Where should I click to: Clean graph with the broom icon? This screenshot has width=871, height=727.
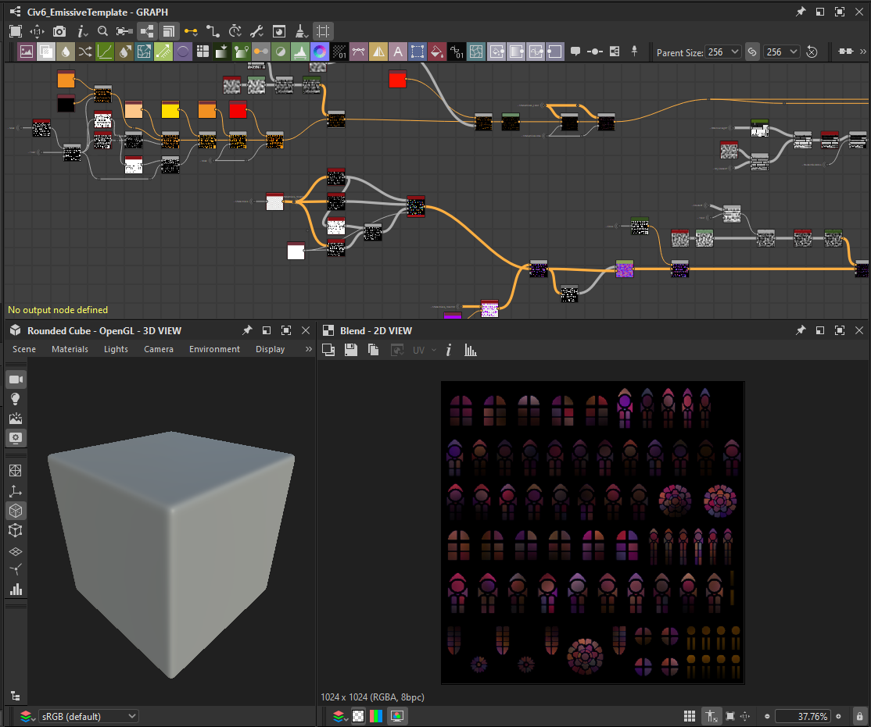click(x=301, y=31)
